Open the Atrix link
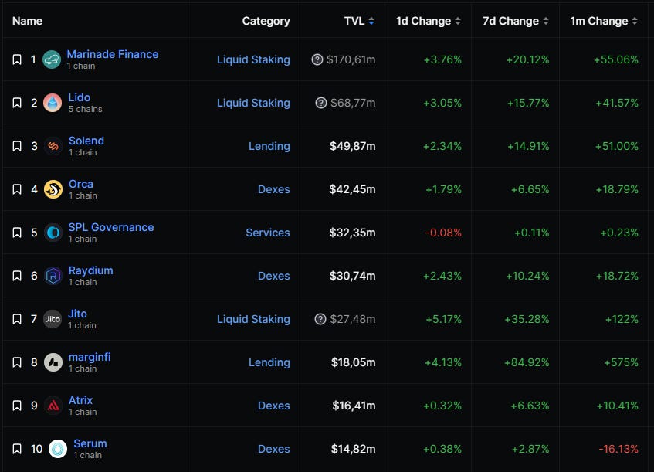654x472 pixels. click(x=80, y=400)
